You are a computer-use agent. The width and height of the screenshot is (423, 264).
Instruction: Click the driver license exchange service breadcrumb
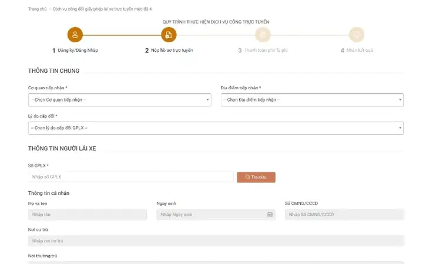pyautogui.click(x=102, y=9)
